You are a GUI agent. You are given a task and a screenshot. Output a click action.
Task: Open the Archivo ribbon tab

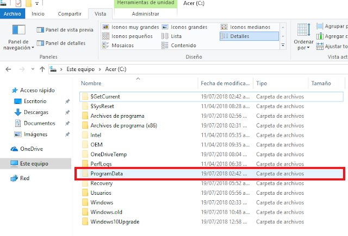click(x=13, y=14)
